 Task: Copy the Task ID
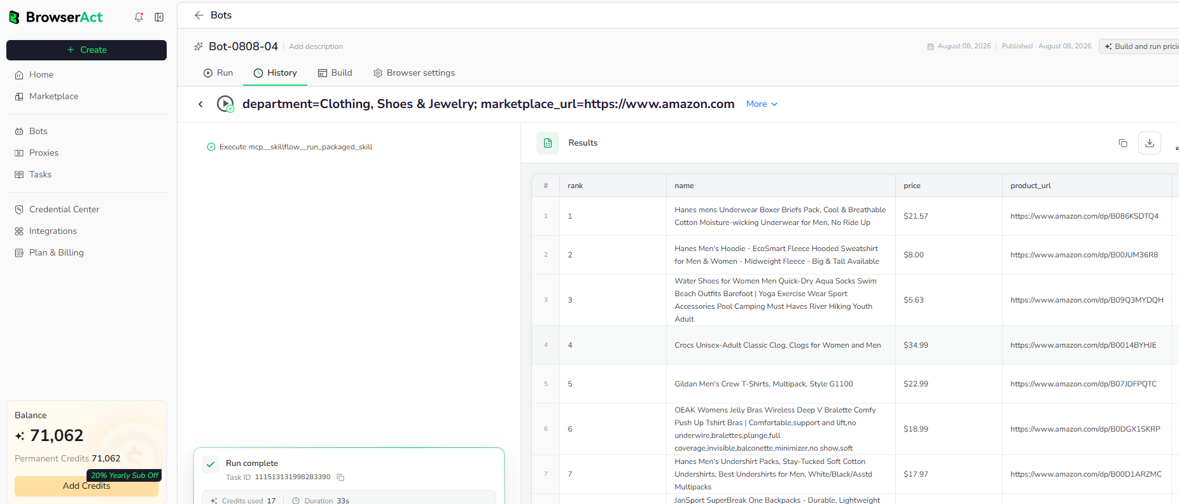click(340, 477)
